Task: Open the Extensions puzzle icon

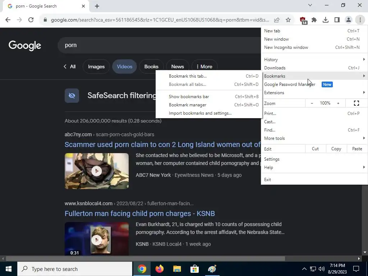Action: [x=314, y=20]
